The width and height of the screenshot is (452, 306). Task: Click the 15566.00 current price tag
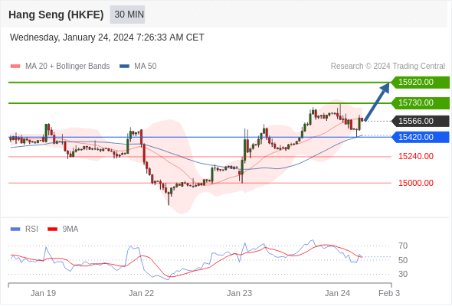point(421,121)
